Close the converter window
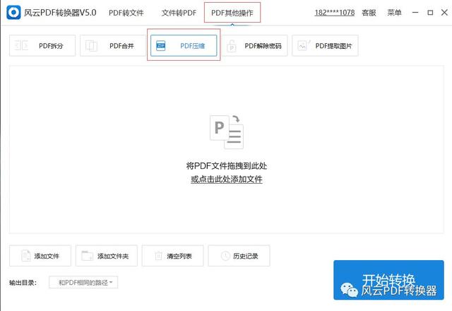This screenshot has width=452, height=311. click(444, 13)
